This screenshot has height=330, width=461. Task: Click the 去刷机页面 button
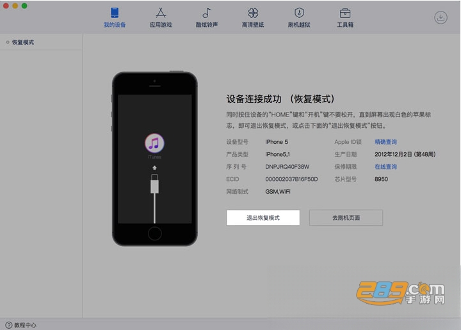[346, 217]
